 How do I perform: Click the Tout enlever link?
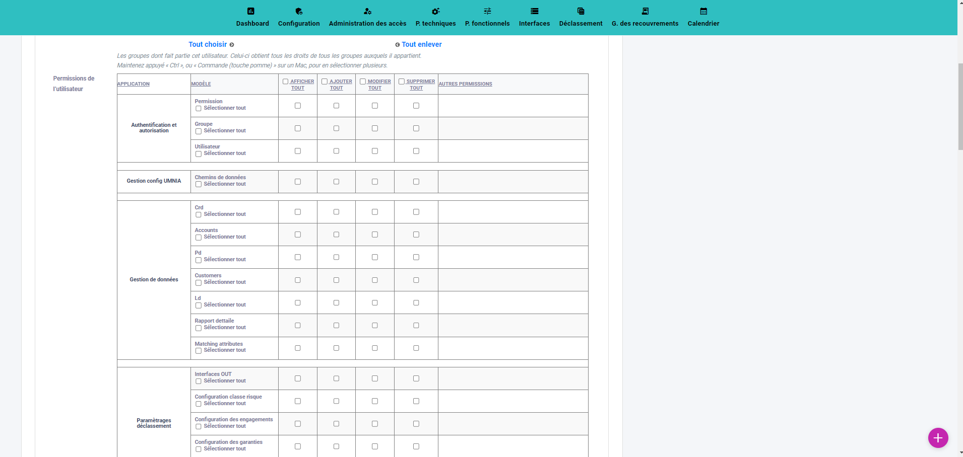coord(421,44)
